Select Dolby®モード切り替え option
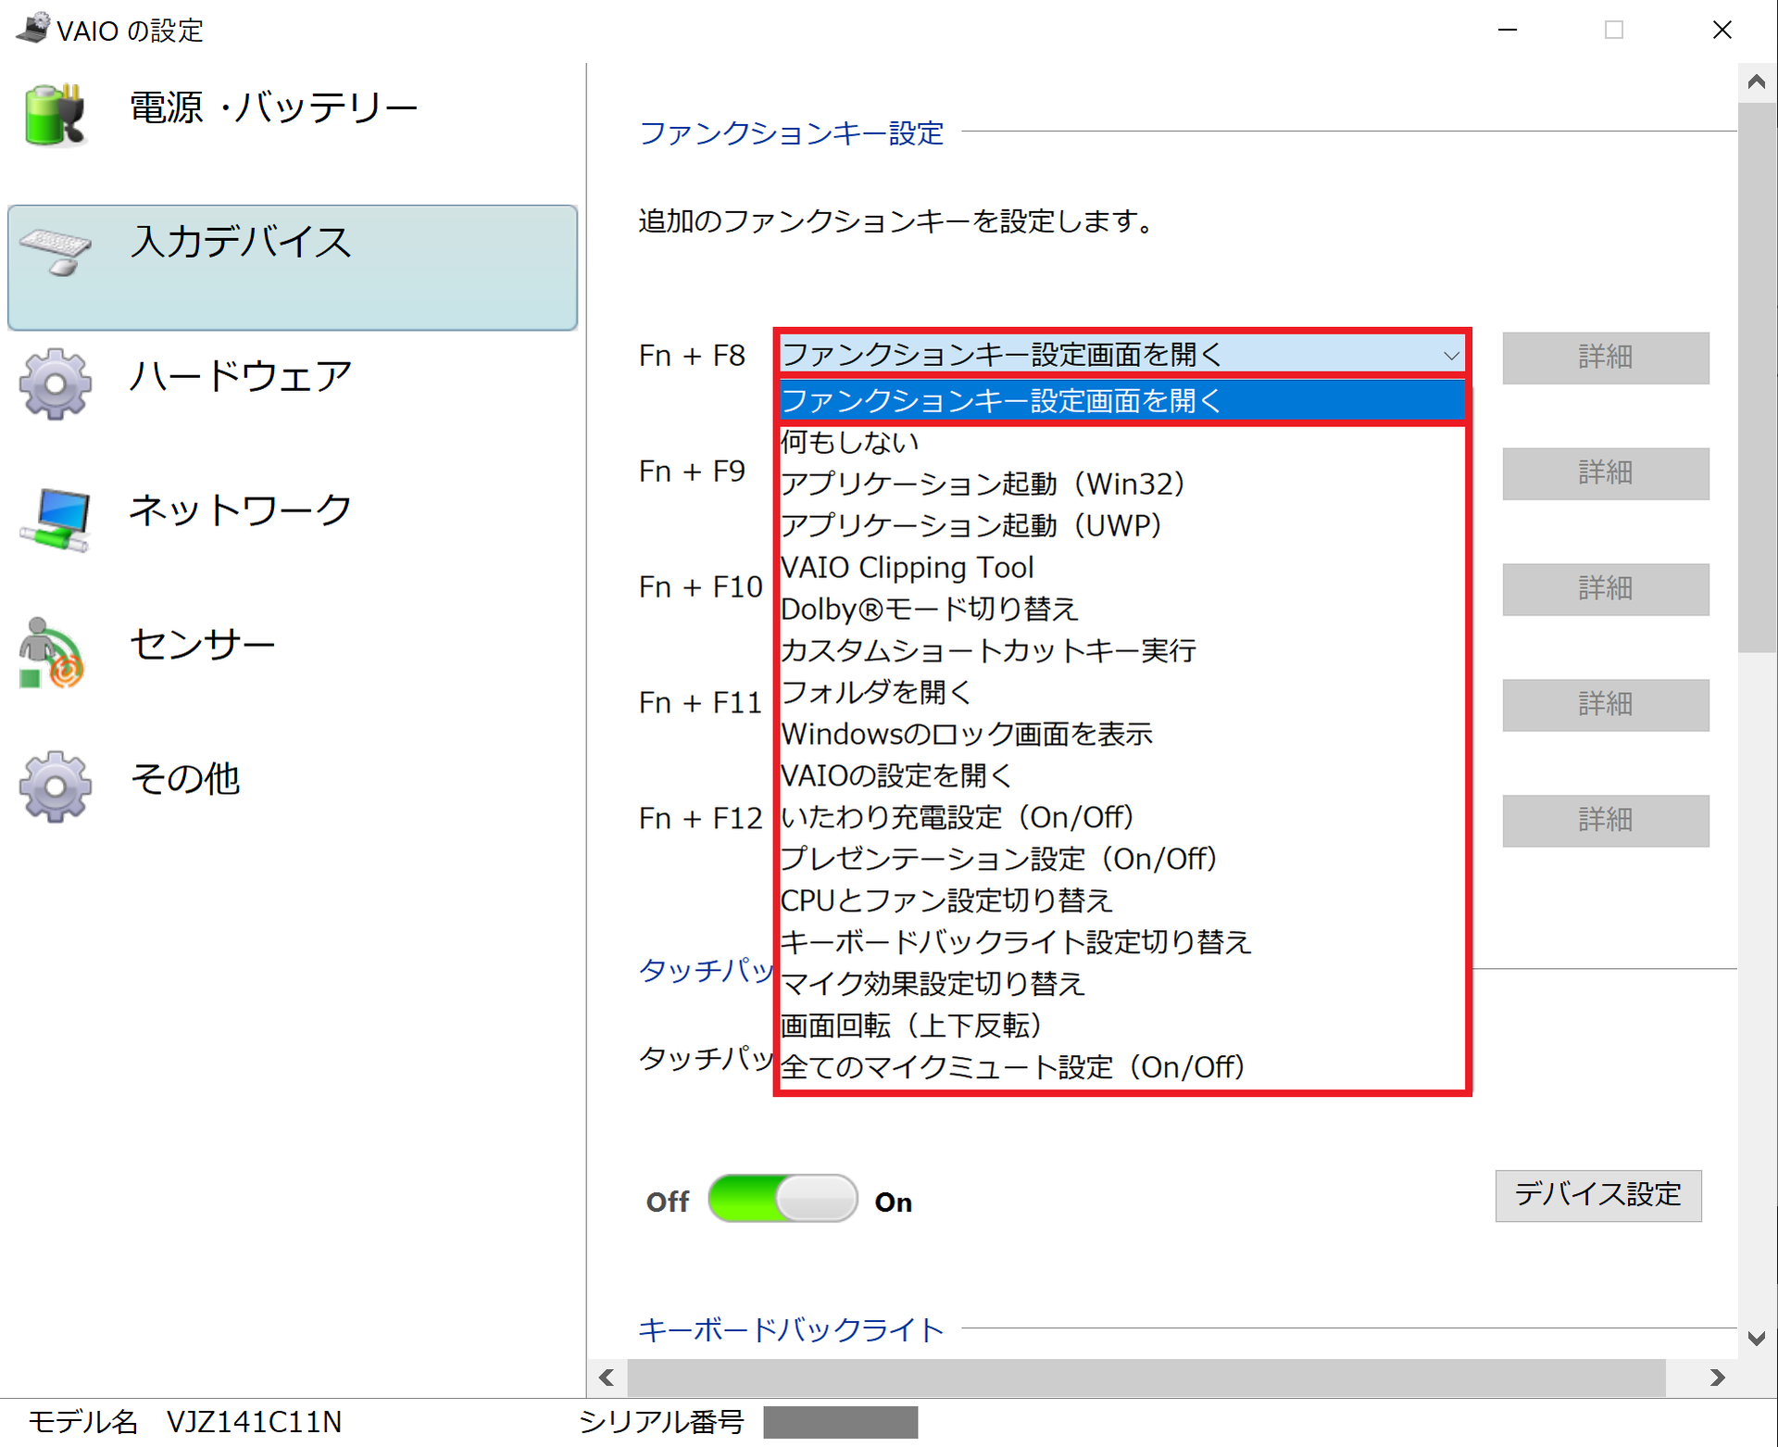The image size is (1778, 1447). pos(1122,609)
